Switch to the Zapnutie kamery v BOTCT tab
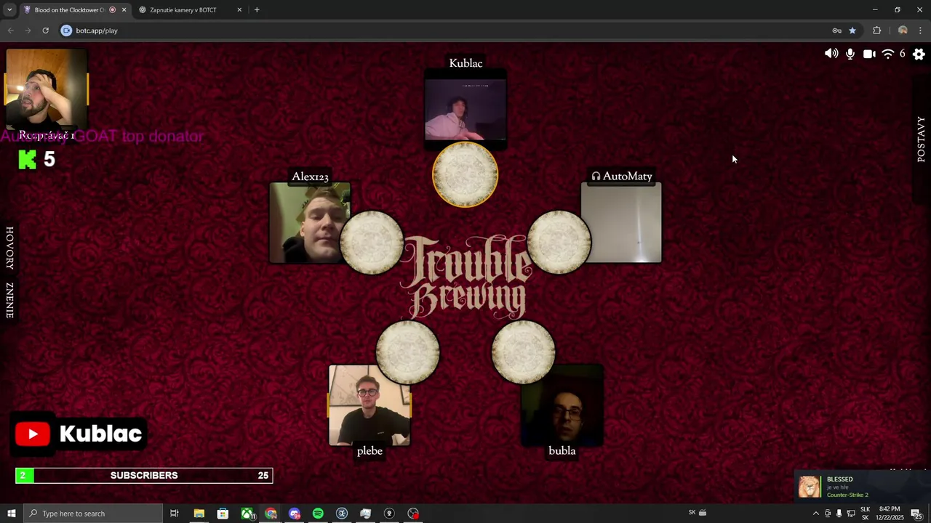 [189, 10]
